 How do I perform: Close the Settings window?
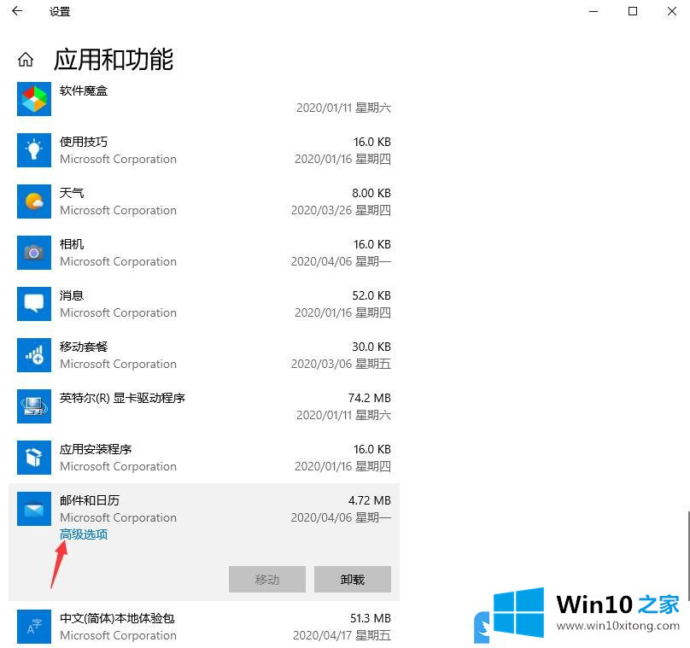click(671, 11)
